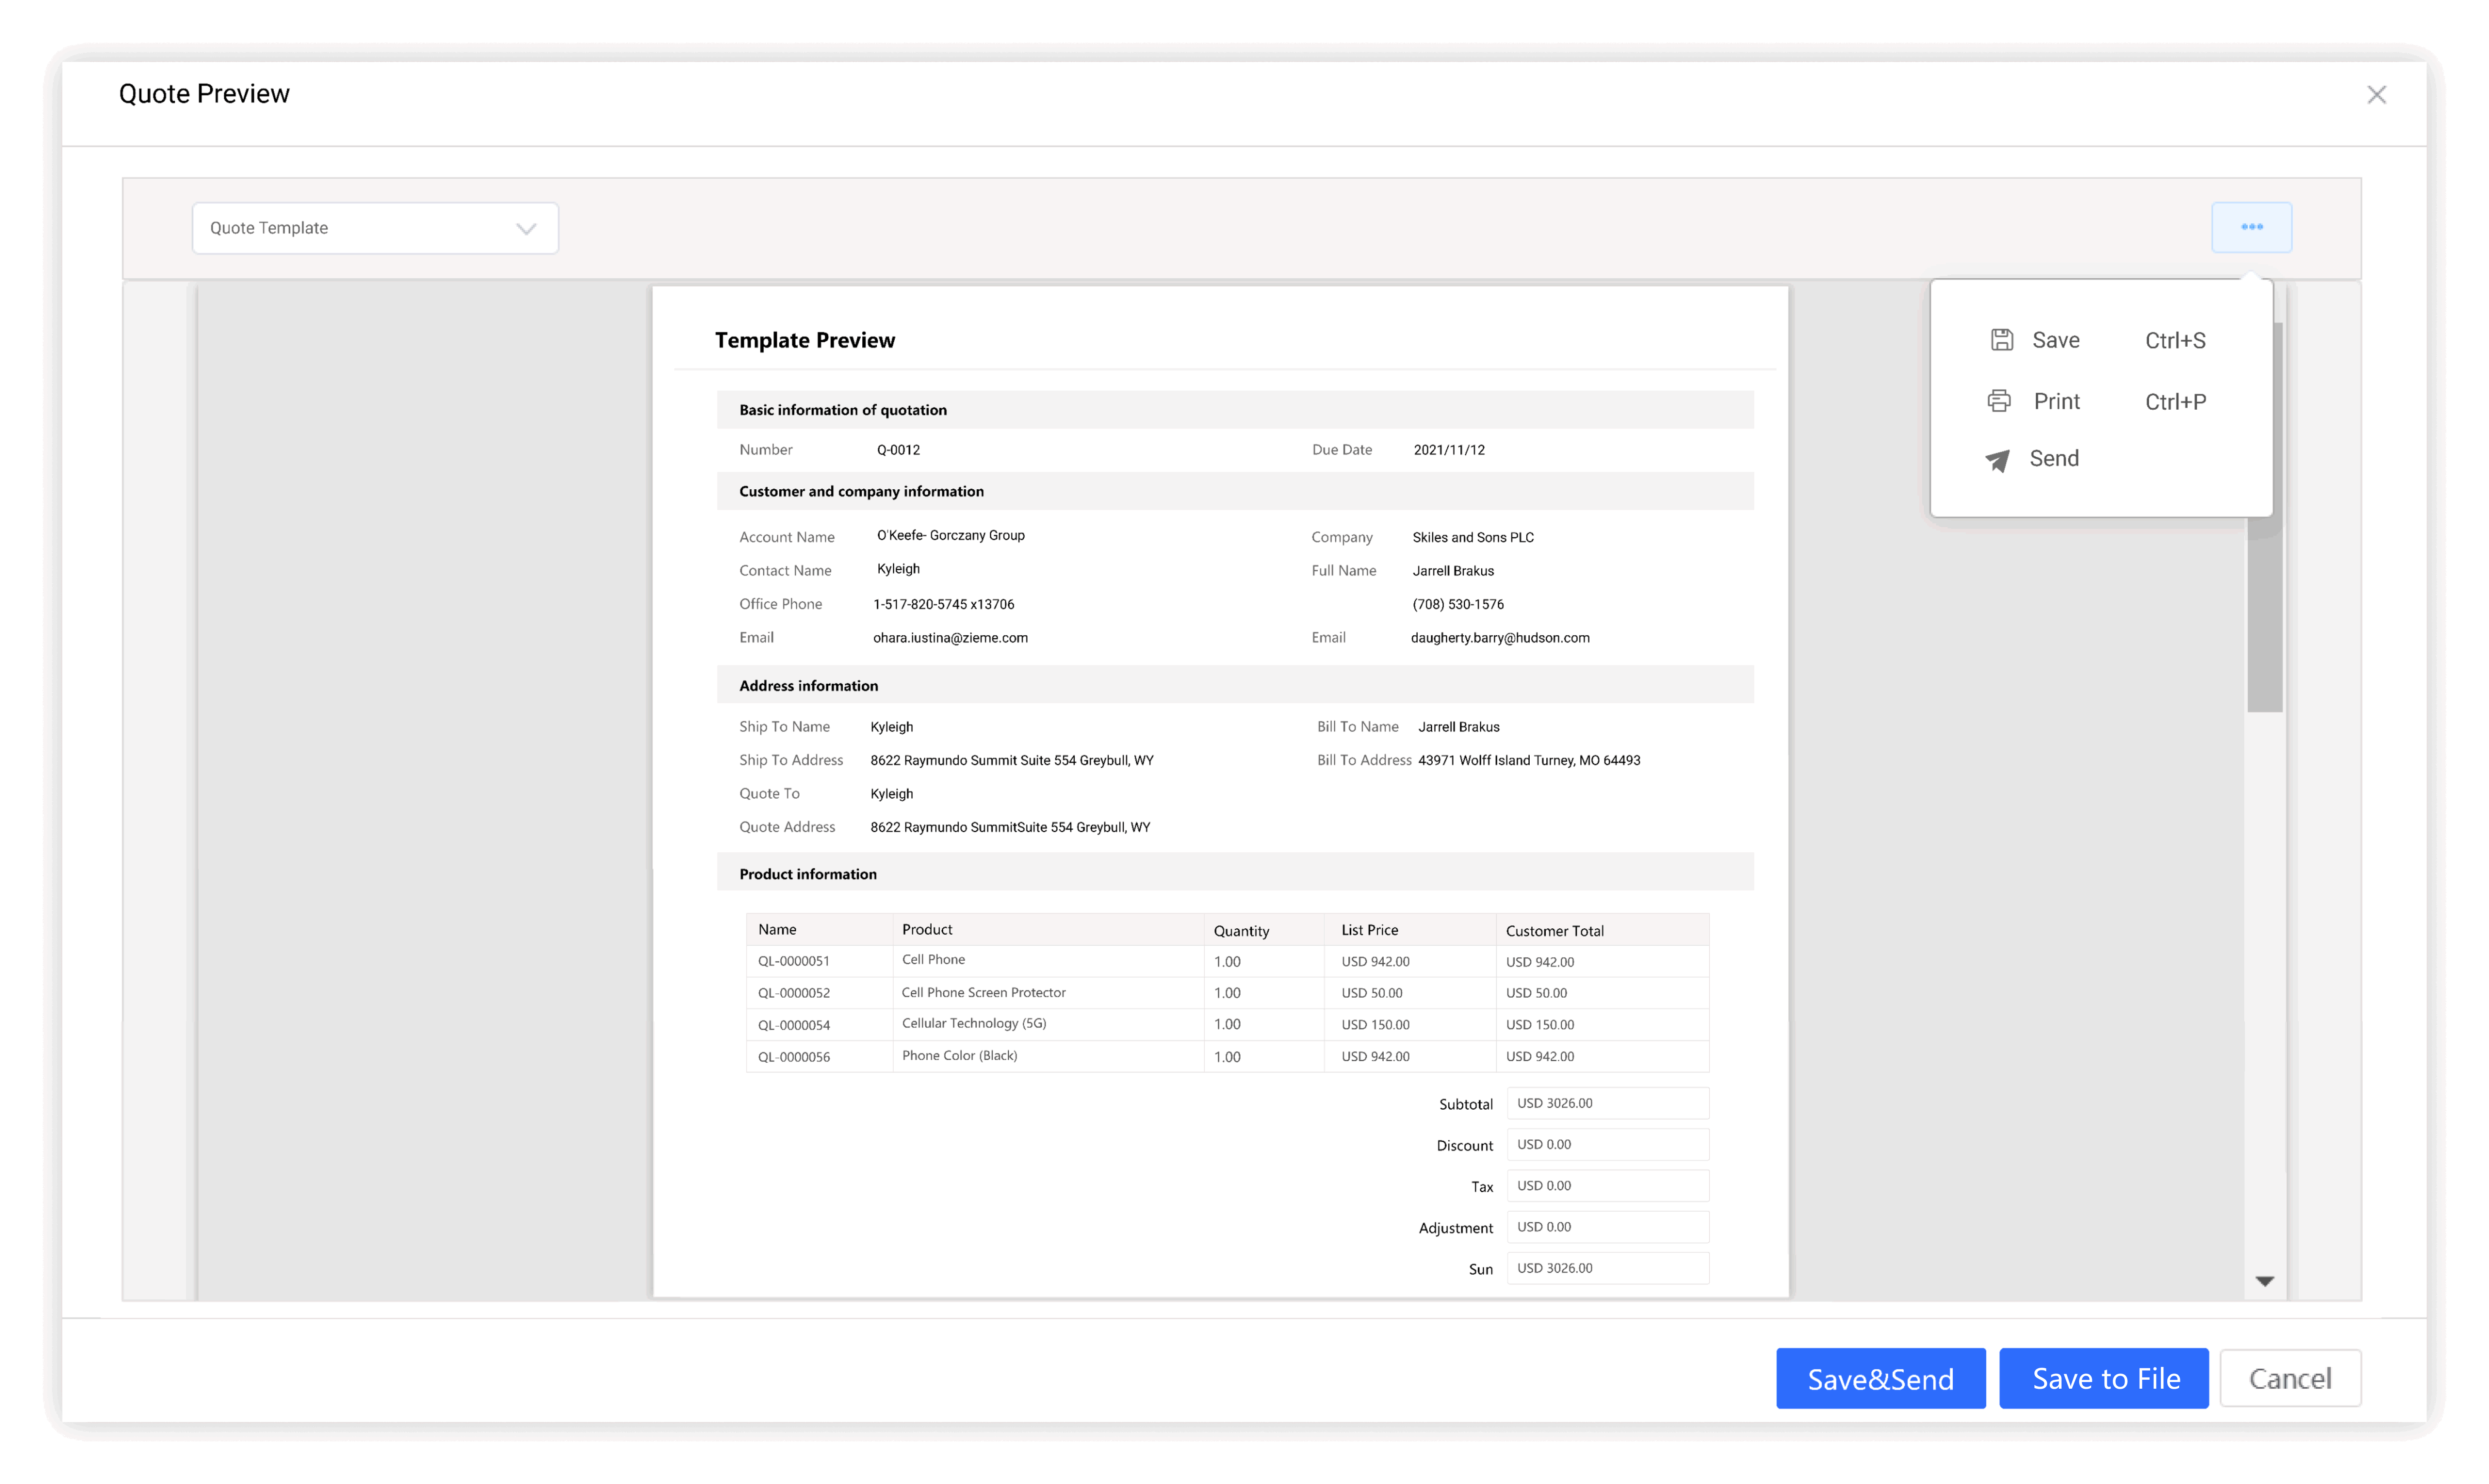Click the Save floppy disk icon

pyautogui.click(x=2001, y=340)
